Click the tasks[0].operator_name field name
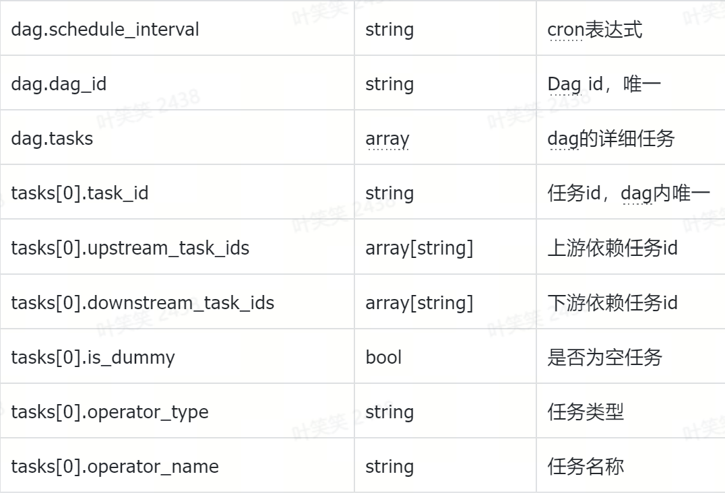The image size is (725, 493). 115,466
